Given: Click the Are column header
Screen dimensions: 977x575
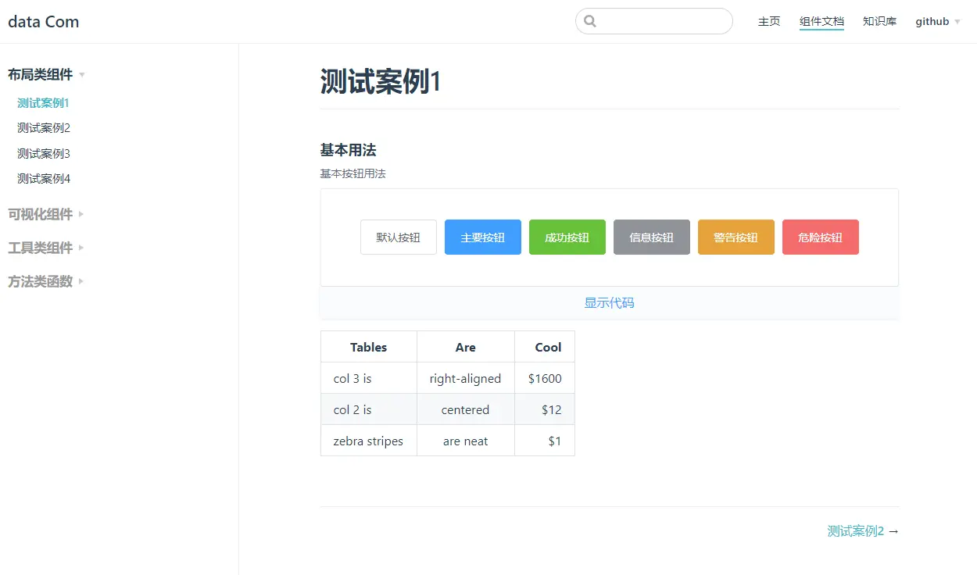Looking at the screenshot, I should (466, 347).
